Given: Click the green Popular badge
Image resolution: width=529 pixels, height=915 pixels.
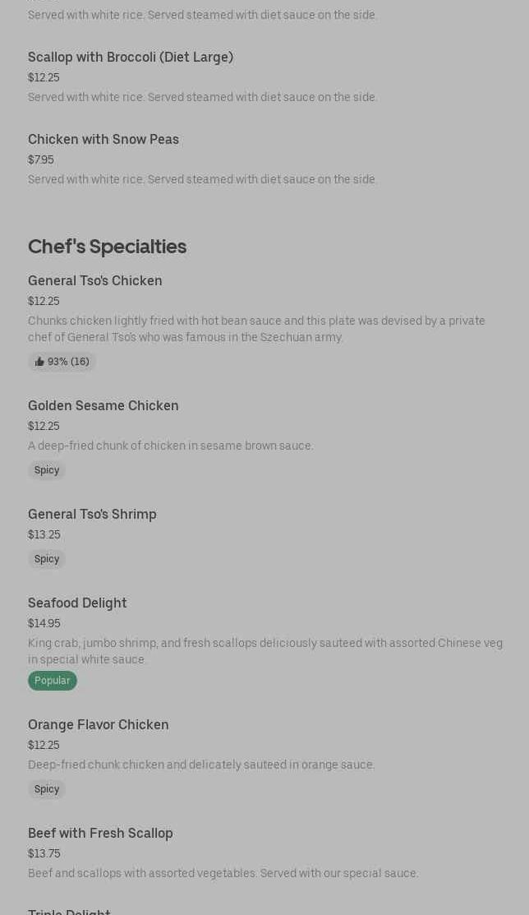Looking at the screenshot, I should (53, 681).
